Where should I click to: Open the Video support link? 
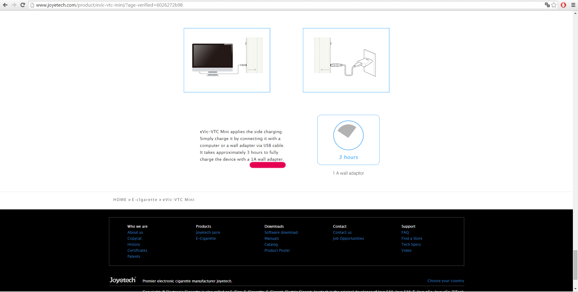[406, 251]
